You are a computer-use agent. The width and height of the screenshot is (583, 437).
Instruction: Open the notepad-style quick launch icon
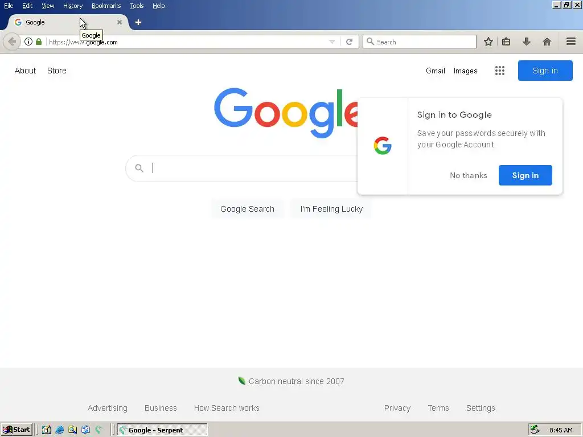[47, 430]
